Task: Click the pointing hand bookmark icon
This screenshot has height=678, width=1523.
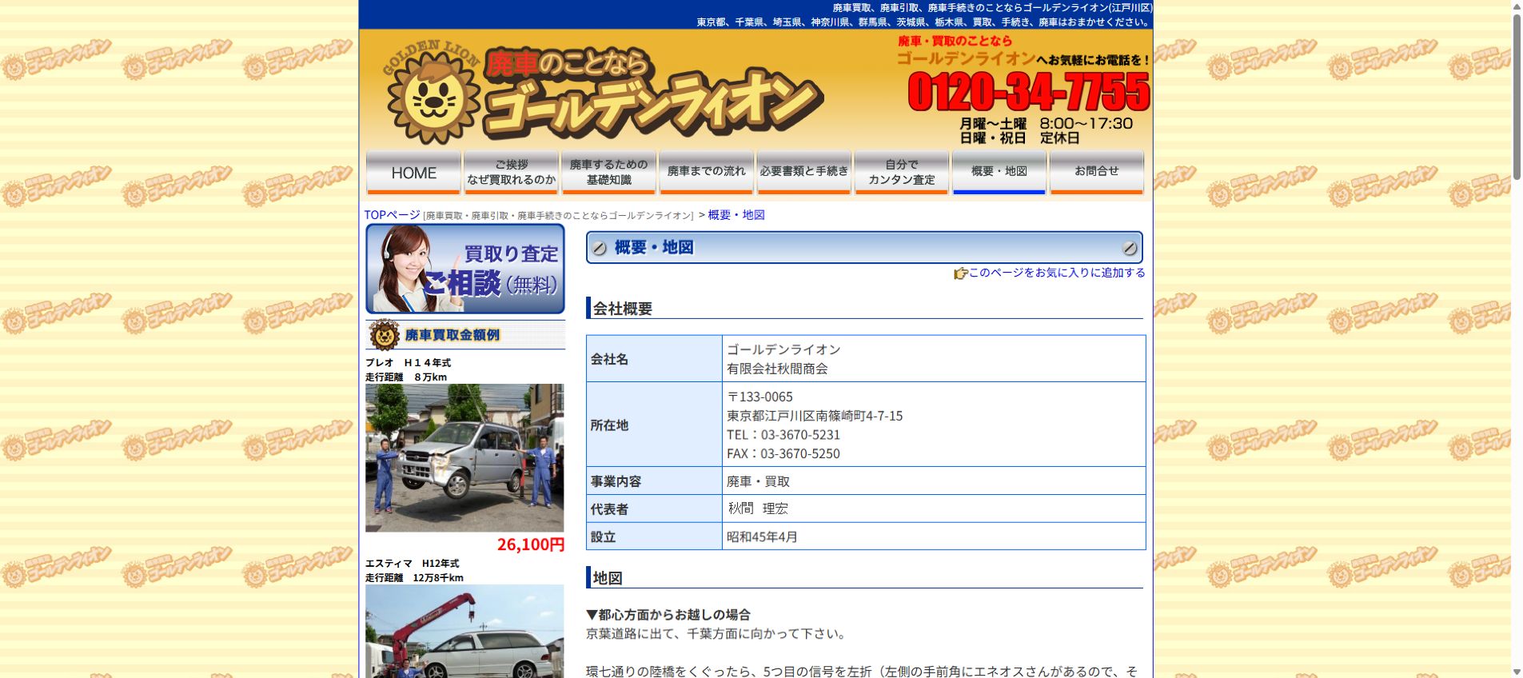Action: point(960,273)
